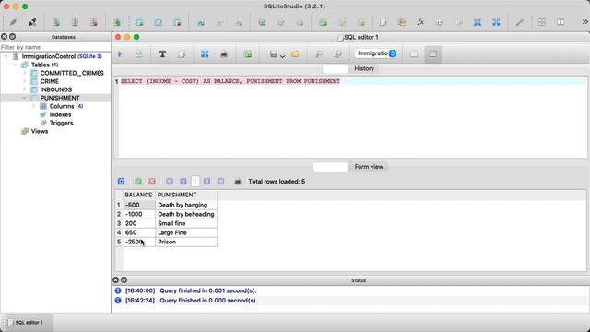The width and height of the screenshot is (590, 332).
Task: Select SQL editor 1 in bottom task bar
Action: [x=29, y=323]
